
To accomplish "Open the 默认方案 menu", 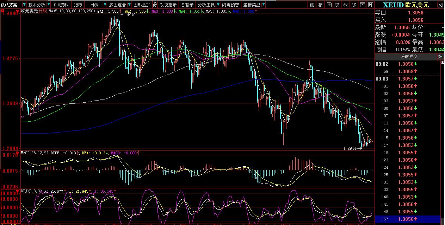I will coord(9,5).
